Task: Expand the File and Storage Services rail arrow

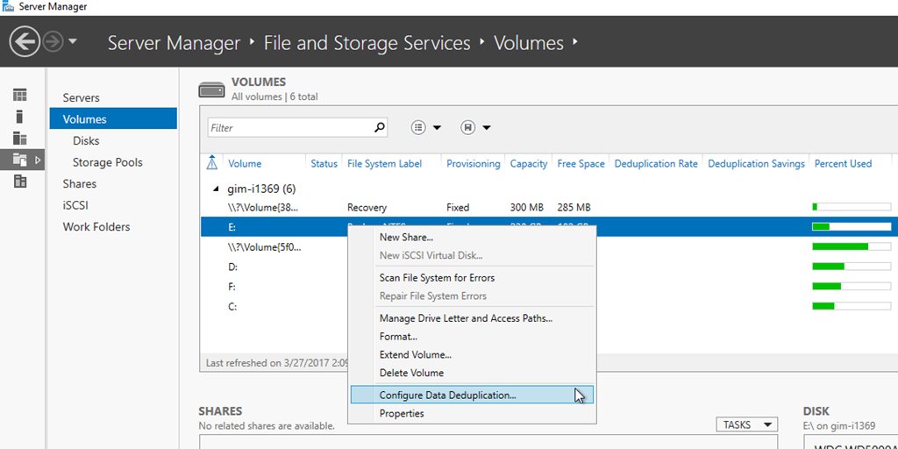Action: [x=38, y=160]
